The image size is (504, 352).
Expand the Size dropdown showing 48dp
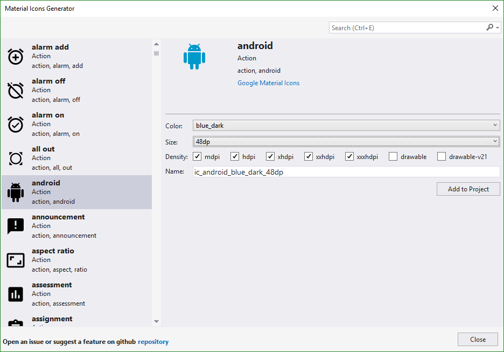[x=346, y=142]
